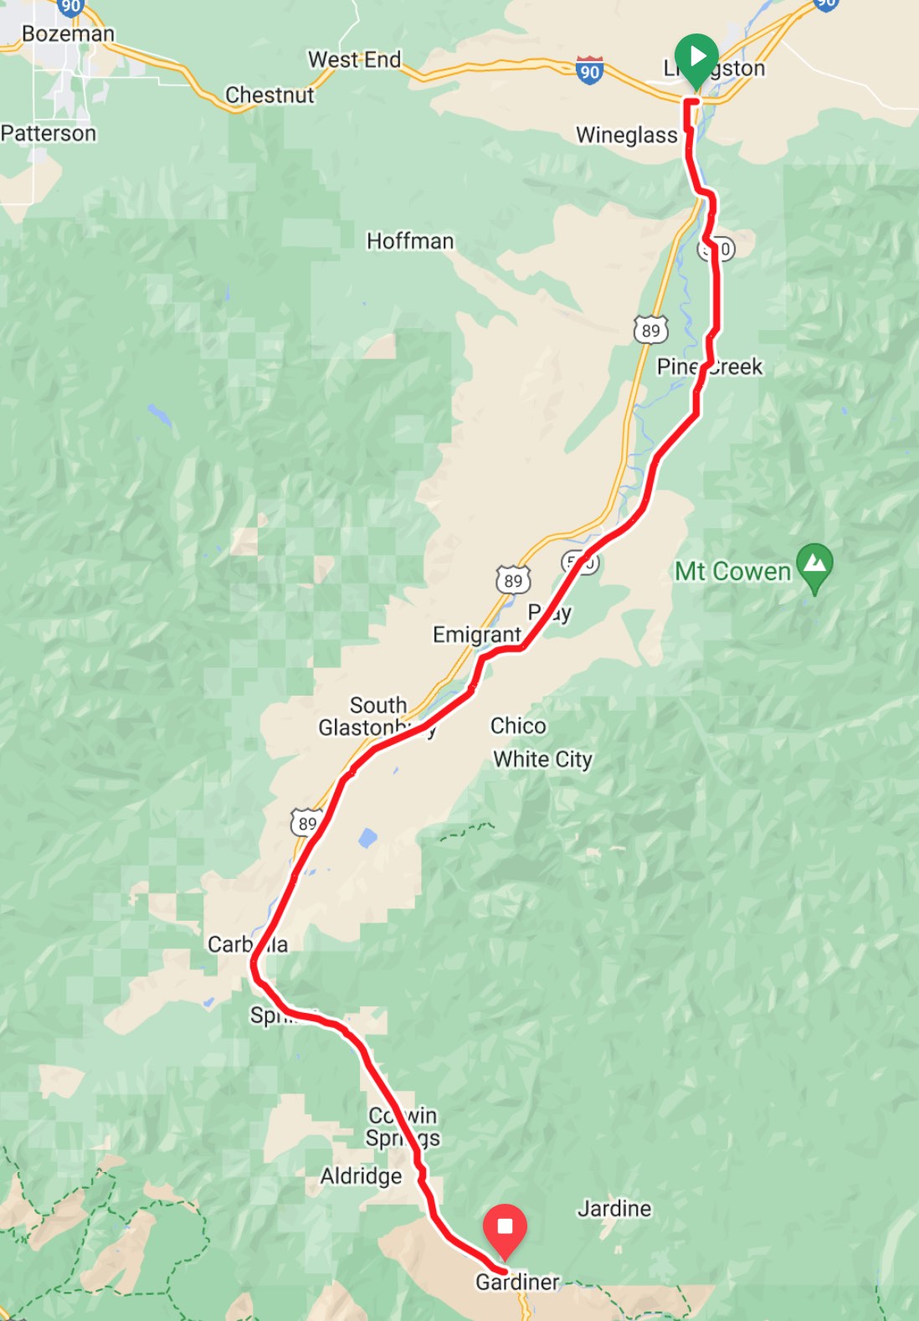Select the Bozeman city label
This screenshot has height=1321, width=919.
[68, 33]
